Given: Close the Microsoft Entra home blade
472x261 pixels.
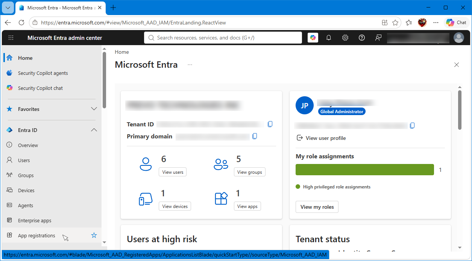Looking at the screenshot, I should (457, 65).
